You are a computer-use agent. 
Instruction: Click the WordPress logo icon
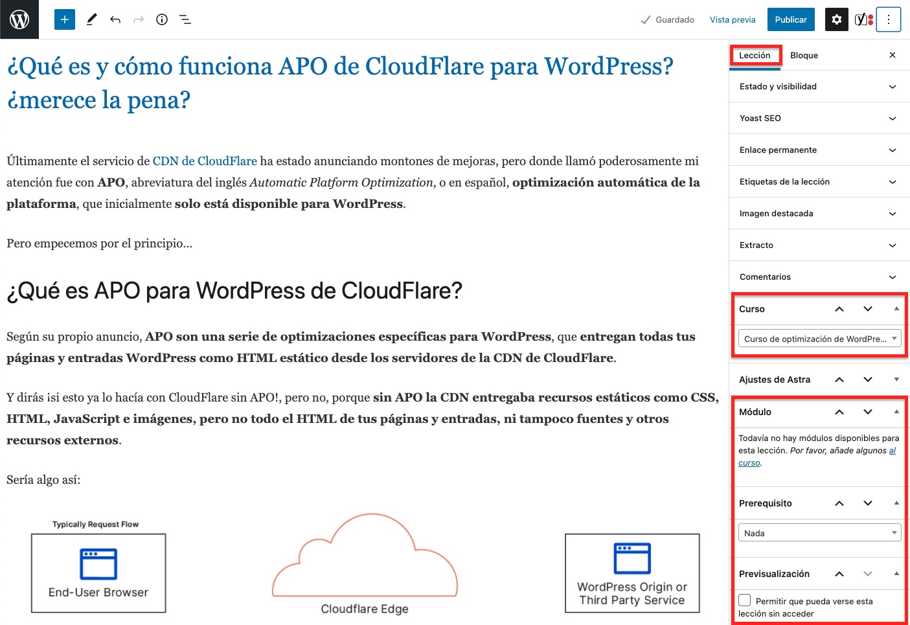[x=19, y=19]
